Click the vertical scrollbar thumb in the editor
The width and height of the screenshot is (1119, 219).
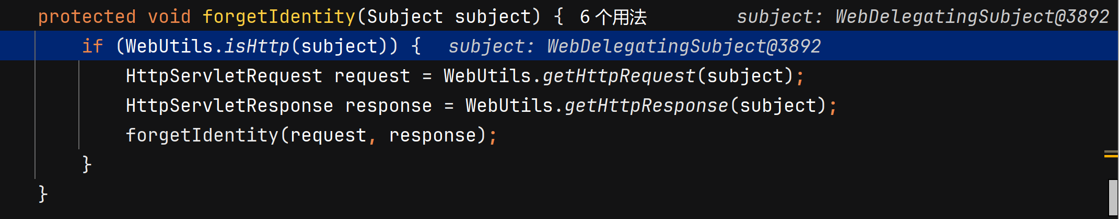coord(1113,197)
